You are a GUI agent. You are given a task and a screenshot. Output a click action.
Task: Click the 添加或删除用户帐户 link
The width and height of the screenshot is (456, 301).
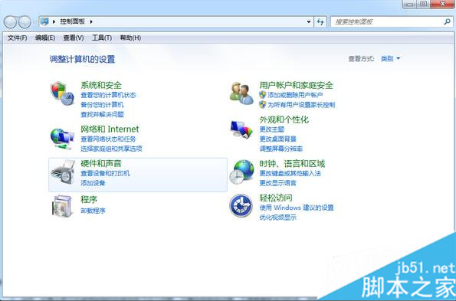[x=295, y=95]
